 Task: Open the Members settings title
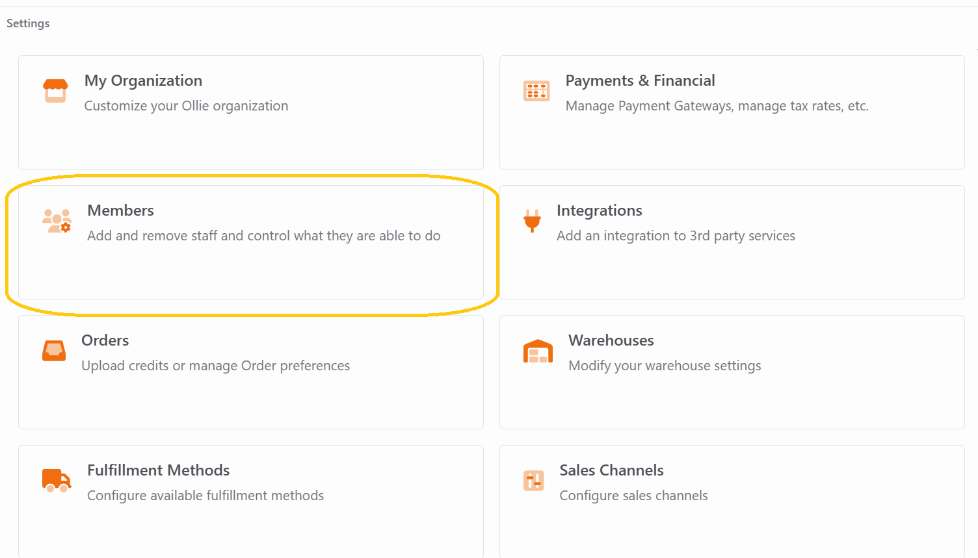point(120,210)
